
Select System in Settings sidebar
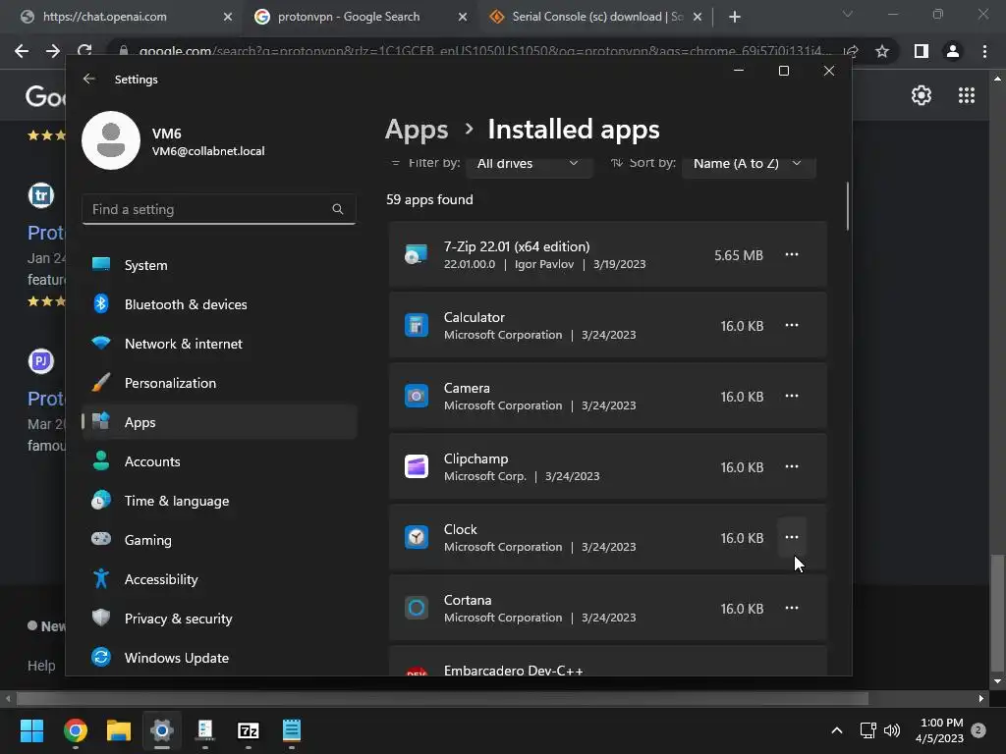219,265
